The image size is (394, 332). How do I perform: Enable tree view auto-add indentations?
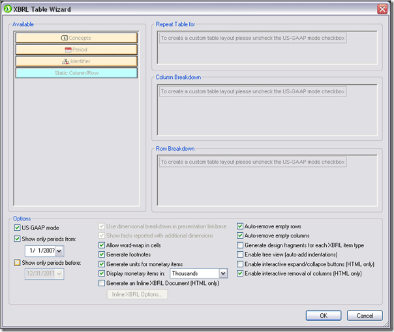point(240,254)
